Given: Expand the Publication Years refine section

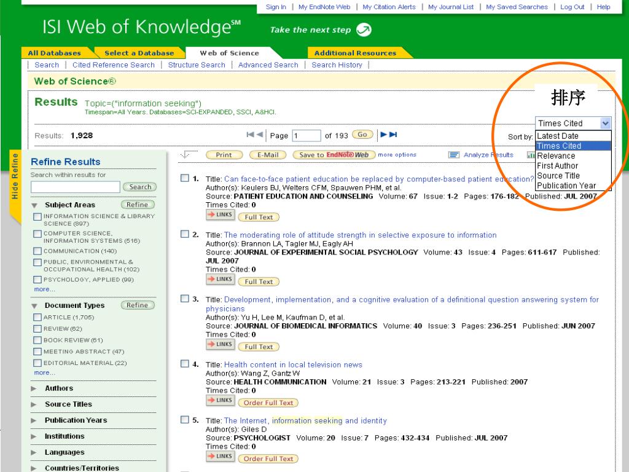Looking at the screenshot, I should point(34,420).
